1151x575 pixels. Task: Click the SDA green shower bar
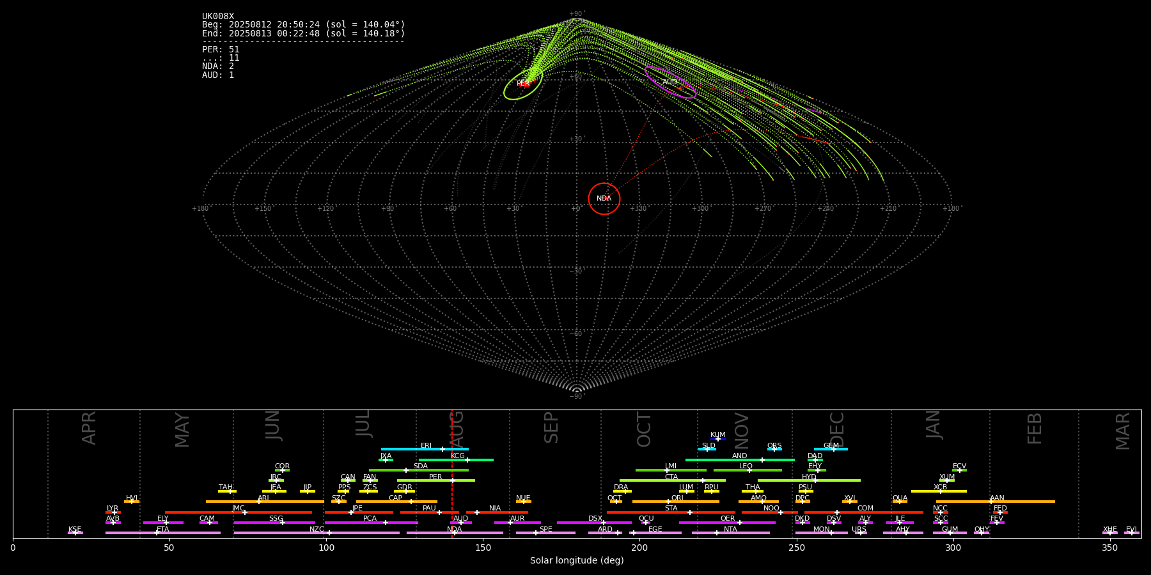coord(419,470)
